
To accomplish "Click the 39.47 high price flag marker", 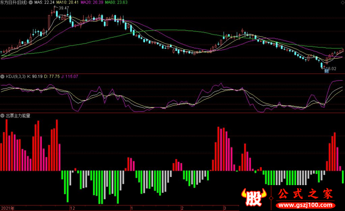I will pyautogui.click(x=62, y=8).
